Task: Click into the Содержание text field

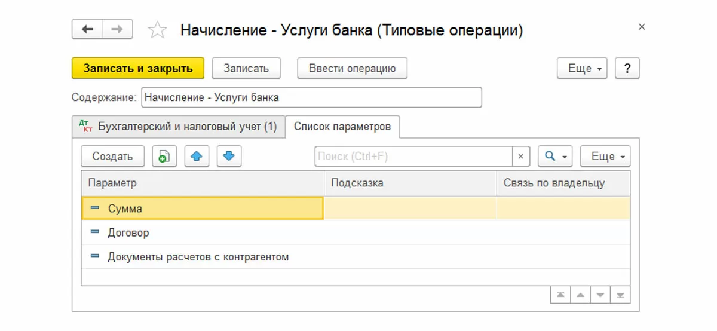Action: [311, 97]
